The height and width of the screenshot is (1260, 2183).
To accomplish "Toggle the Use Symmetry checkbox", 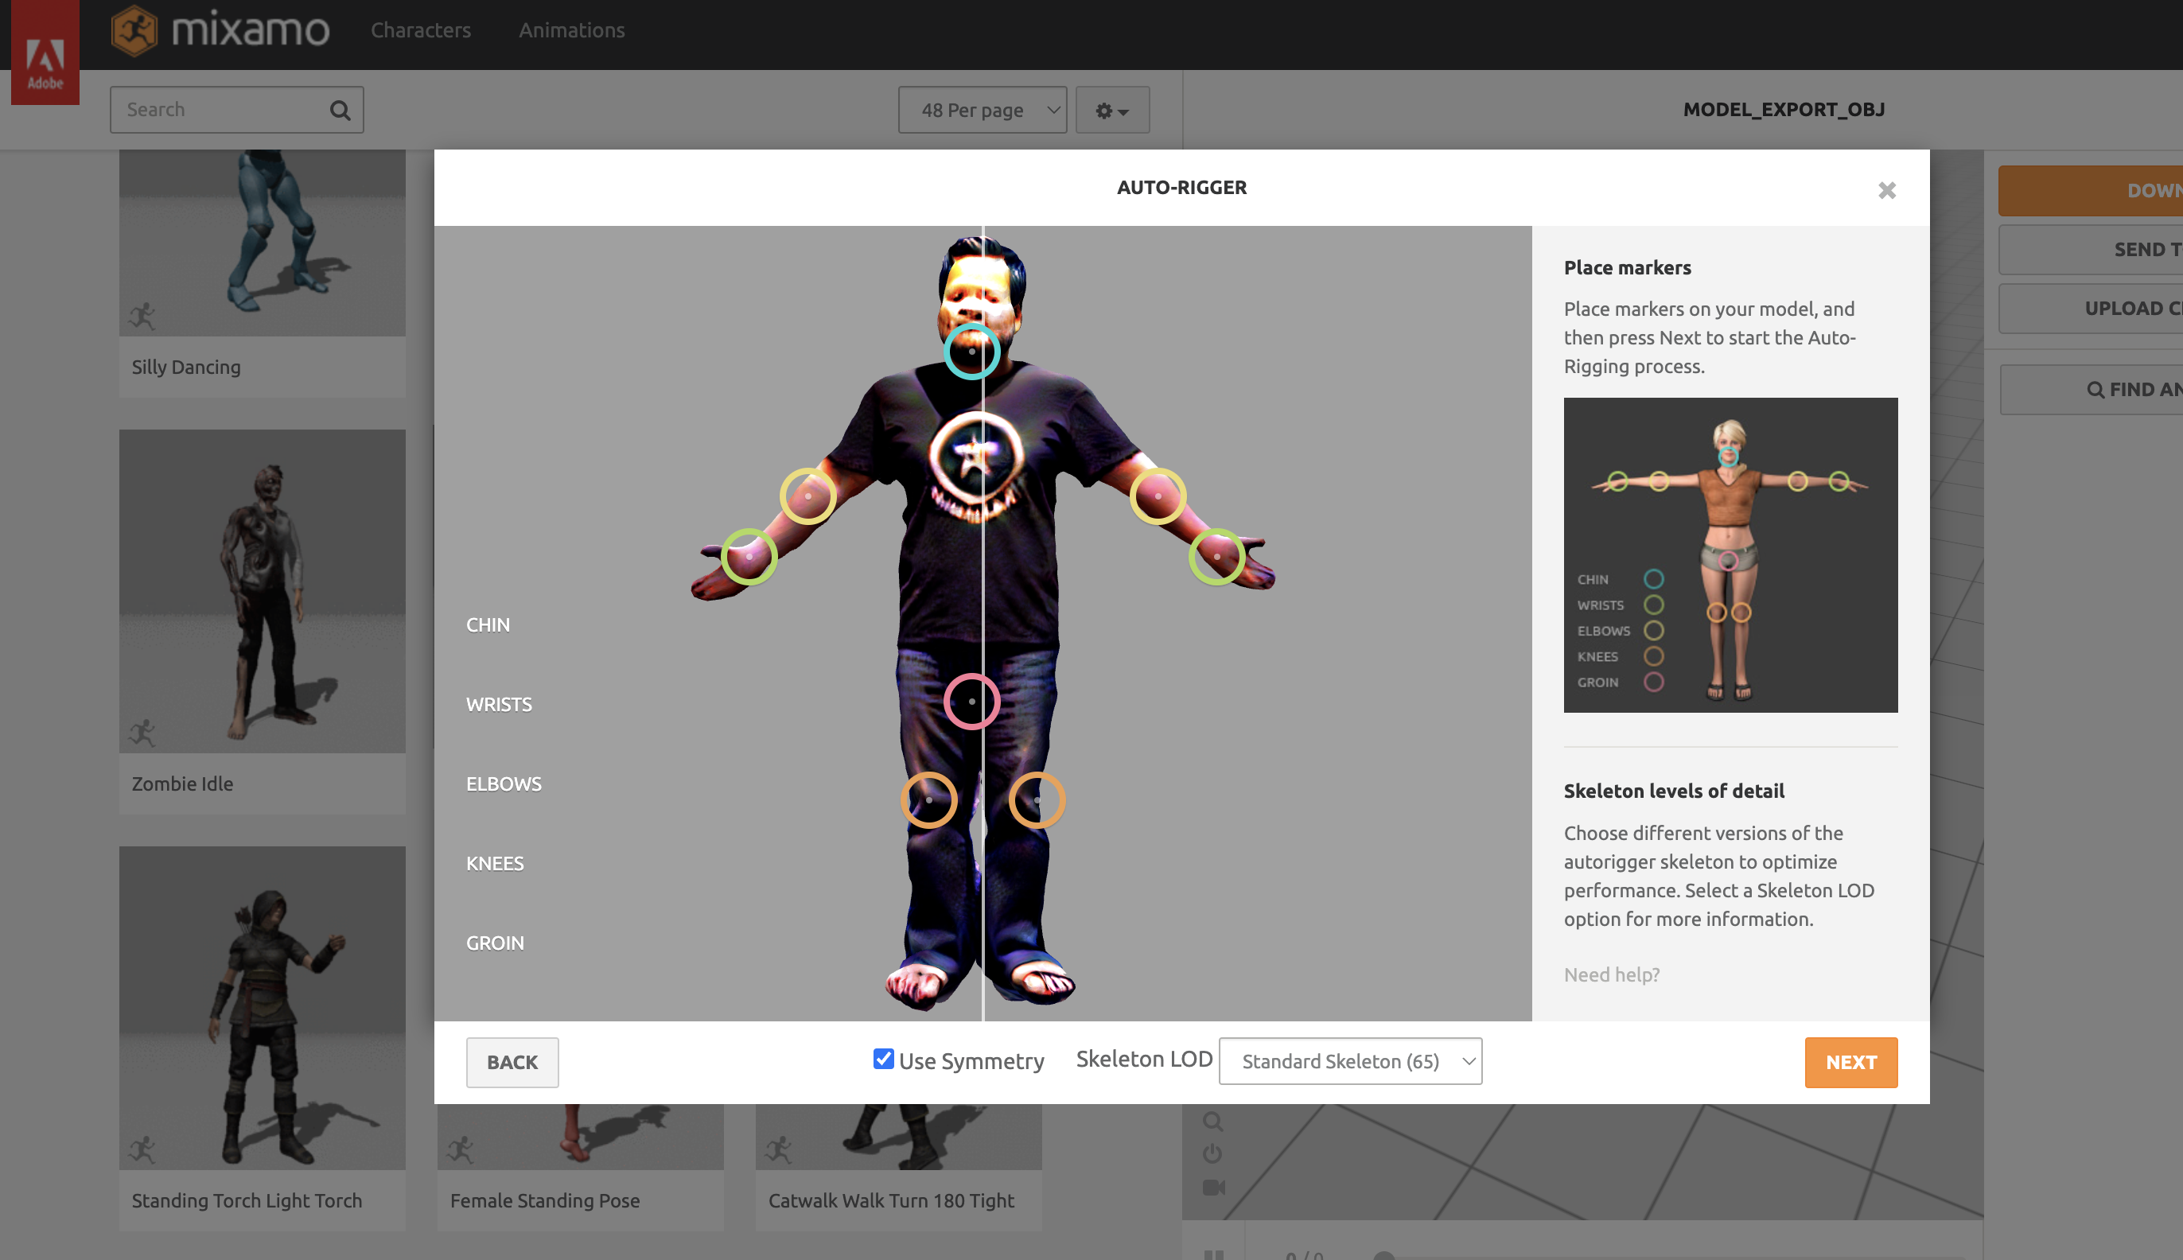I will click(882, 1059).
